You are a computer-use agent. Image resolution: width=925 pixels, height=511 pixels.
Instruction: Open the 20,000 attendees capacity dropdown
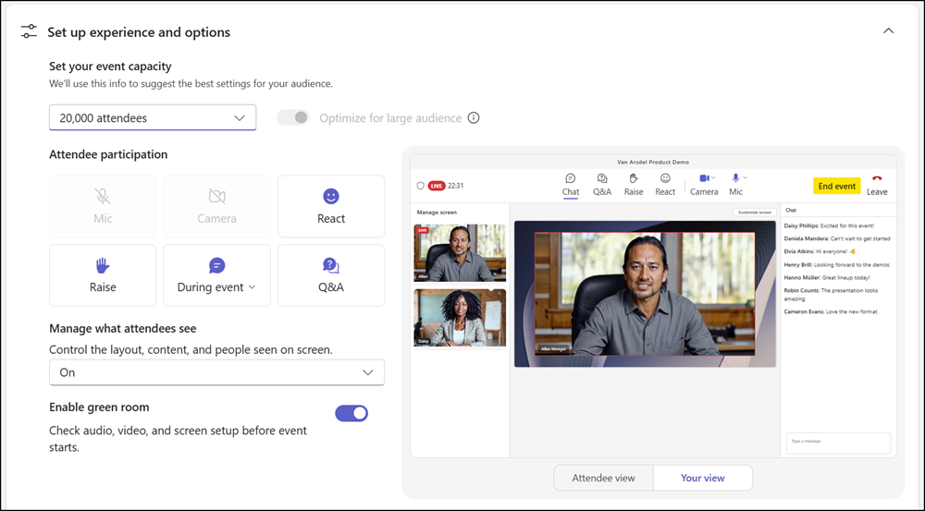(153, 118)
